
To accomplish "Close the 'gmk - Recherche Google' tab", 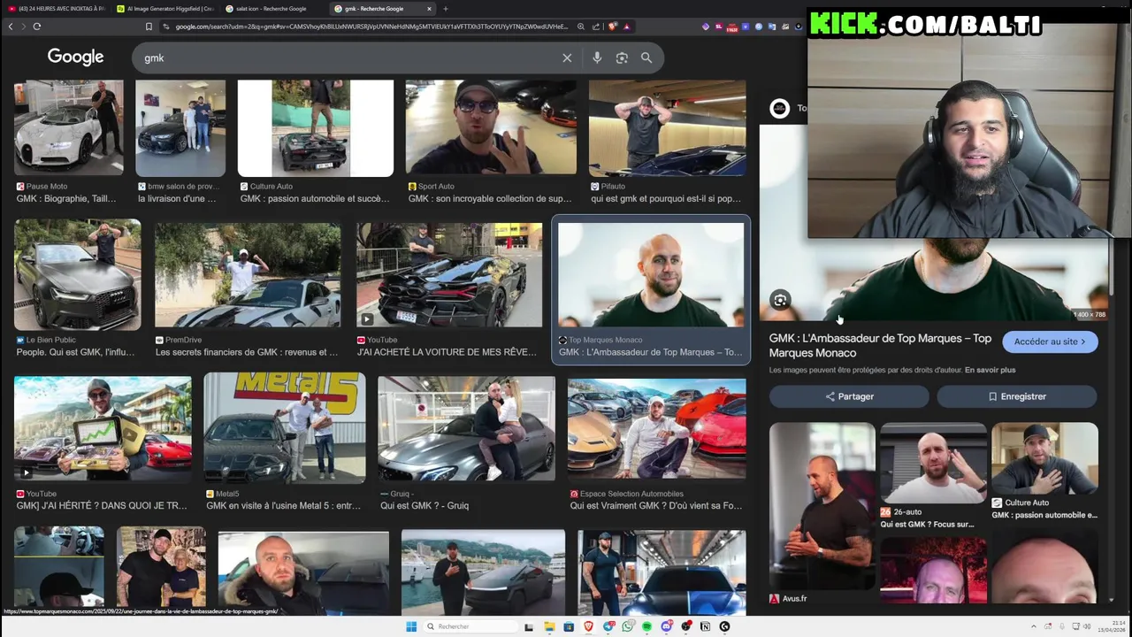I will click(430, 9).
